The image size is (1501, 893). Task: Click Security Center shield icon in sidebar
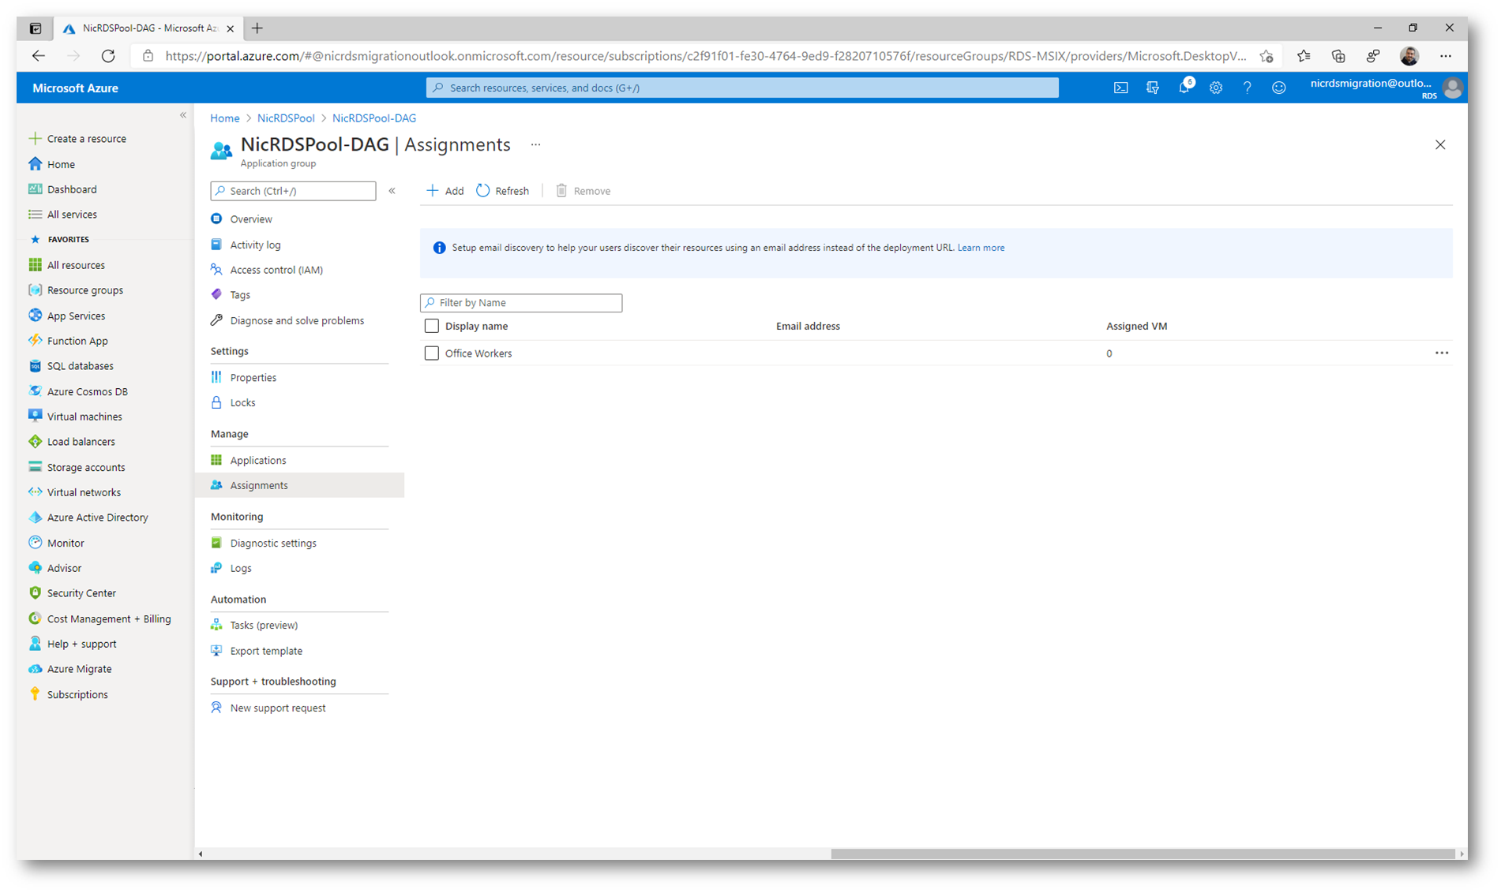[x=35, y=593]
